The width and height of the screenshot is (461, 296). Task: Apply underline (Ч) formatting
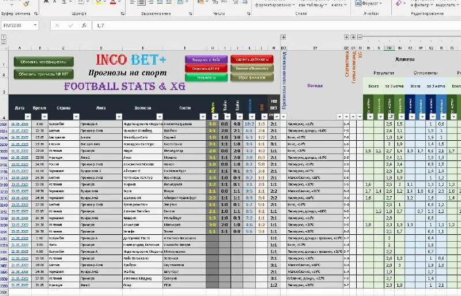(x=64, y=2)
